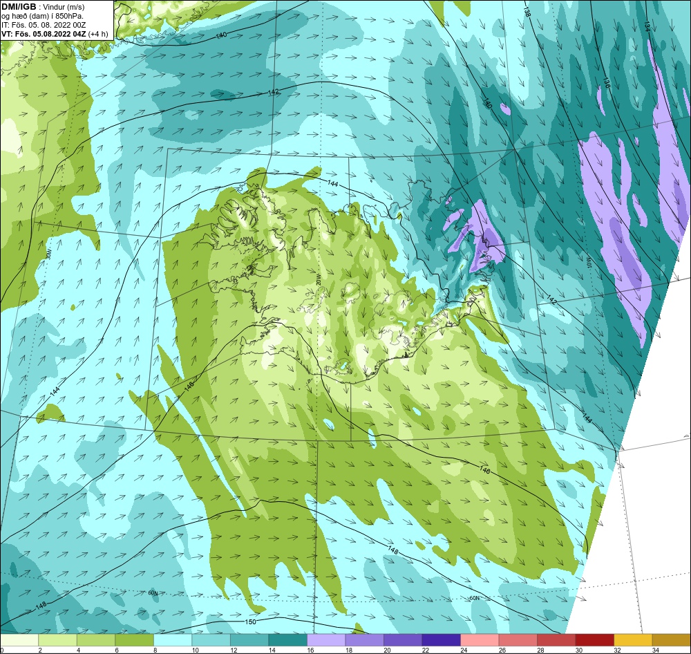691x654 pixels.
Task: Click the '34' tick label on the color scale
Action: click(656, 650)
